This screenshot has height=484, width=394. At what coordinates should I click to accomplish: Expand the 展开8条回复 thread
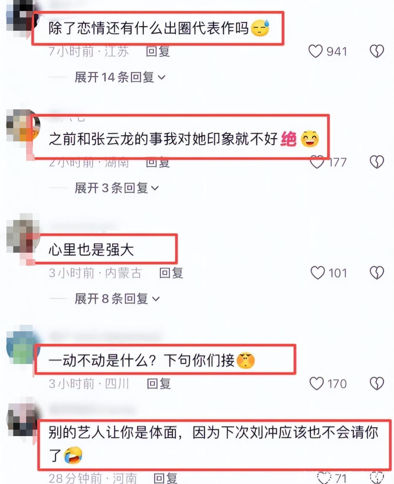pos(117,299)
